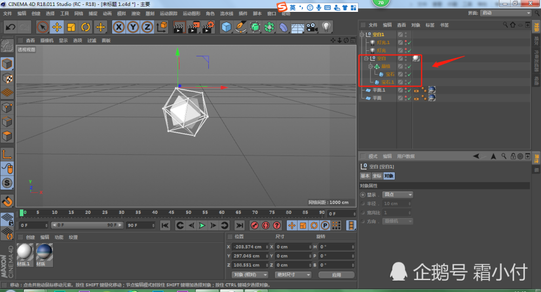541x292 pixels.
Task: Switch to model mode cube icon
Action: click(x=7, y=64)
